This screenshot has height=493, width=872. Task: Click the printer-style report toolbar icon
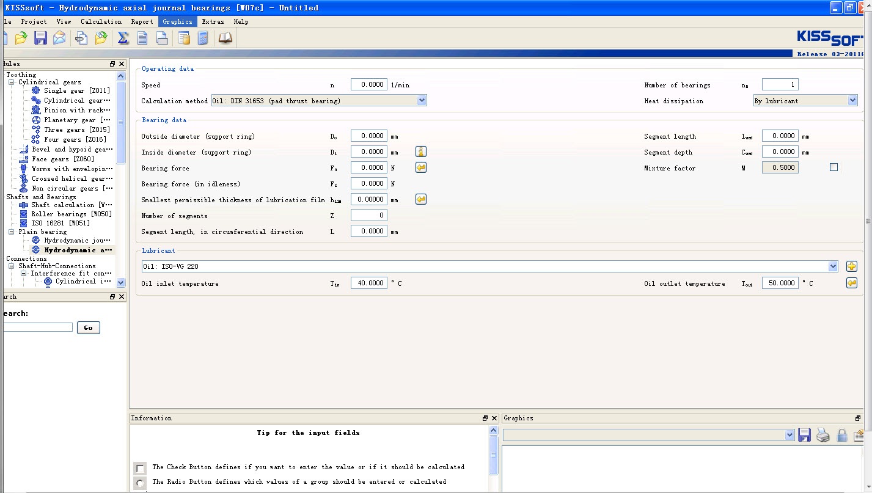162,38
